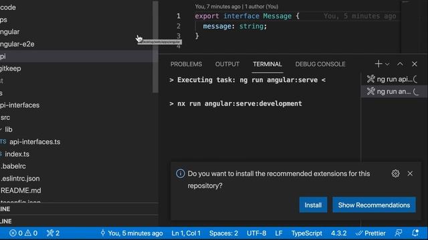
Task: Open the terminal launch profile dropdown arrow
Action: click(387, 64)
